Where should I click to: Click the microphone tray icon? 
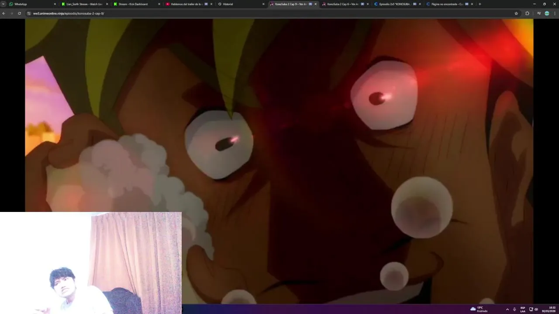(514, 309)
